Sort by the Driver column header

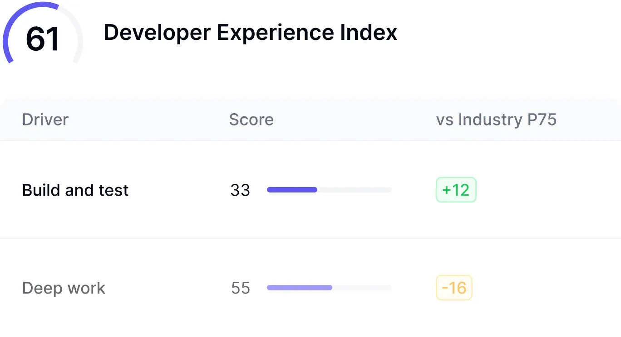click(x=45, y=120)
